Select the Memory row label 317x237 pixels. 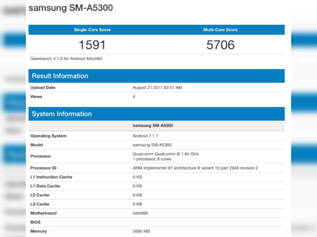point(39,231)
